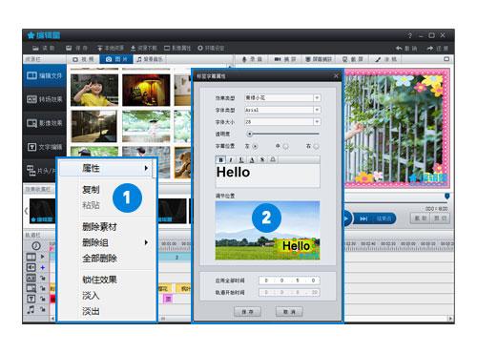477x353 pixels.
Task: Click the redo arrow in the toolbar
Action: point(430,49)
